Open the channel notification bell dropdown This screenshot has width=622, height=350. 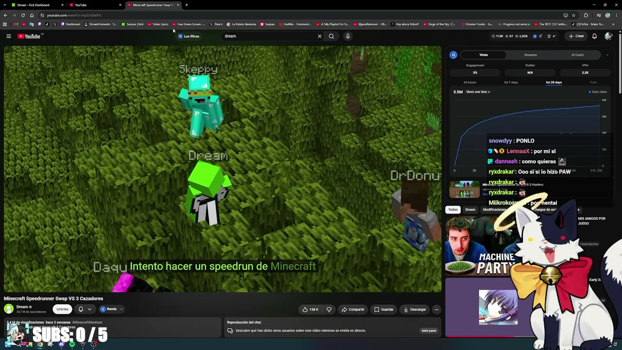click(x=85, y=309)
